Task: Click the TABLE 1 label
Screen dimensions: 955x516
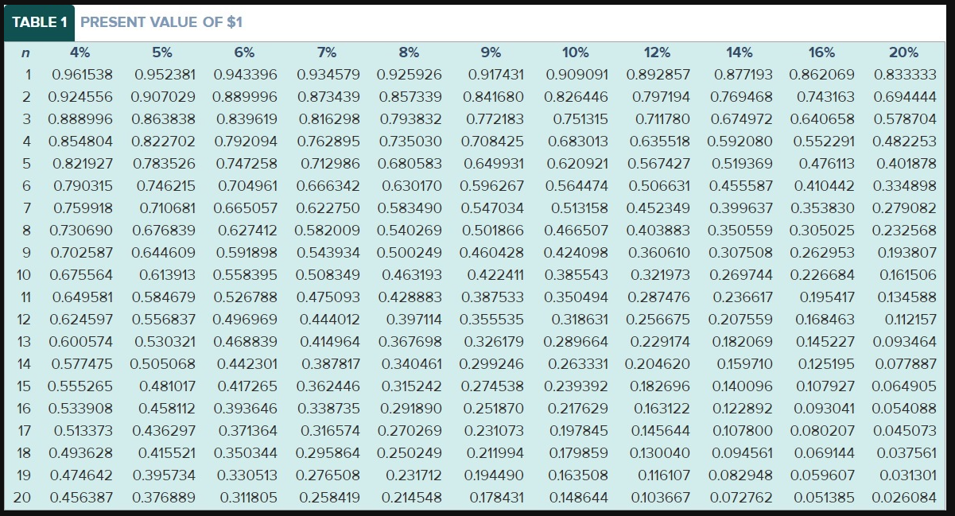Action: pos(40,22)
